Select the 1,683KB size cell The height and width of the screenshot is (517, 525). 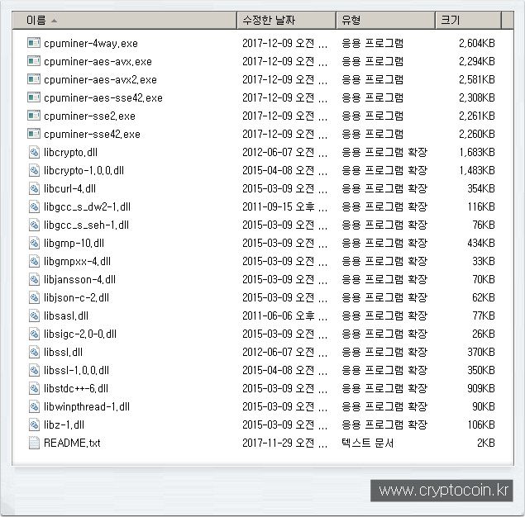tap(477, 152)
